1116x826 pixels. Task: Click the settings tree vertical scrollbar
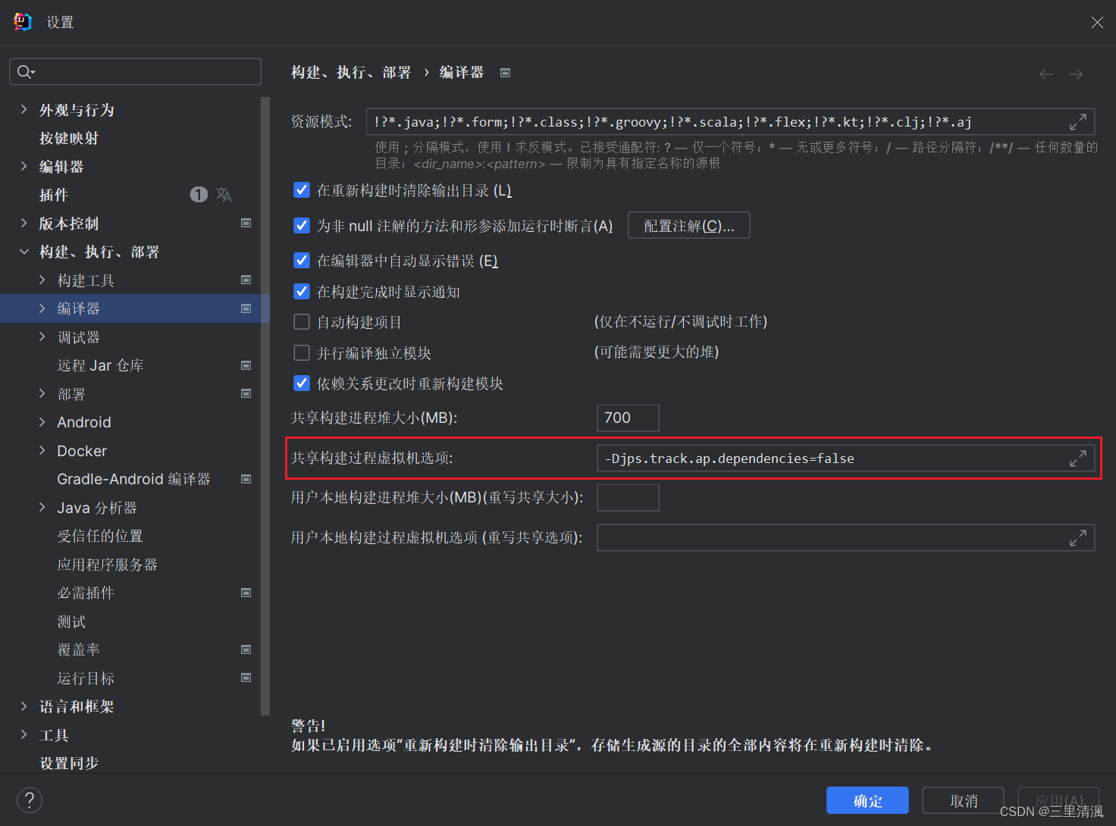265,405
